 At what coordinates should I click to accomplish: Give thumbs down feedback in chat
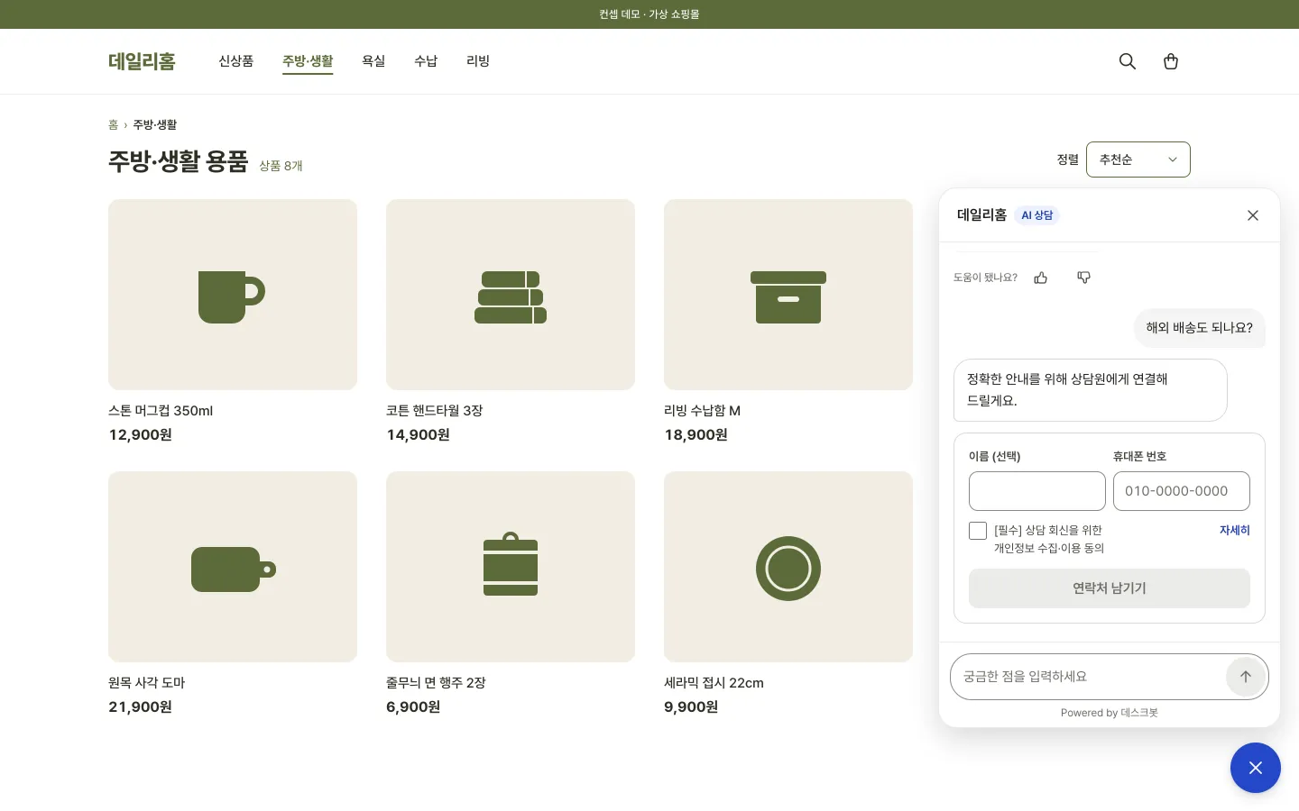click(1084, 278)
